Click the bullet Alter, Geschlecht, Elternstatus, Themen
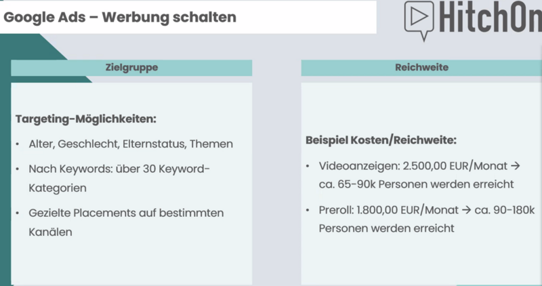Viewport: 542px width, 286px height. coord(131,144)
